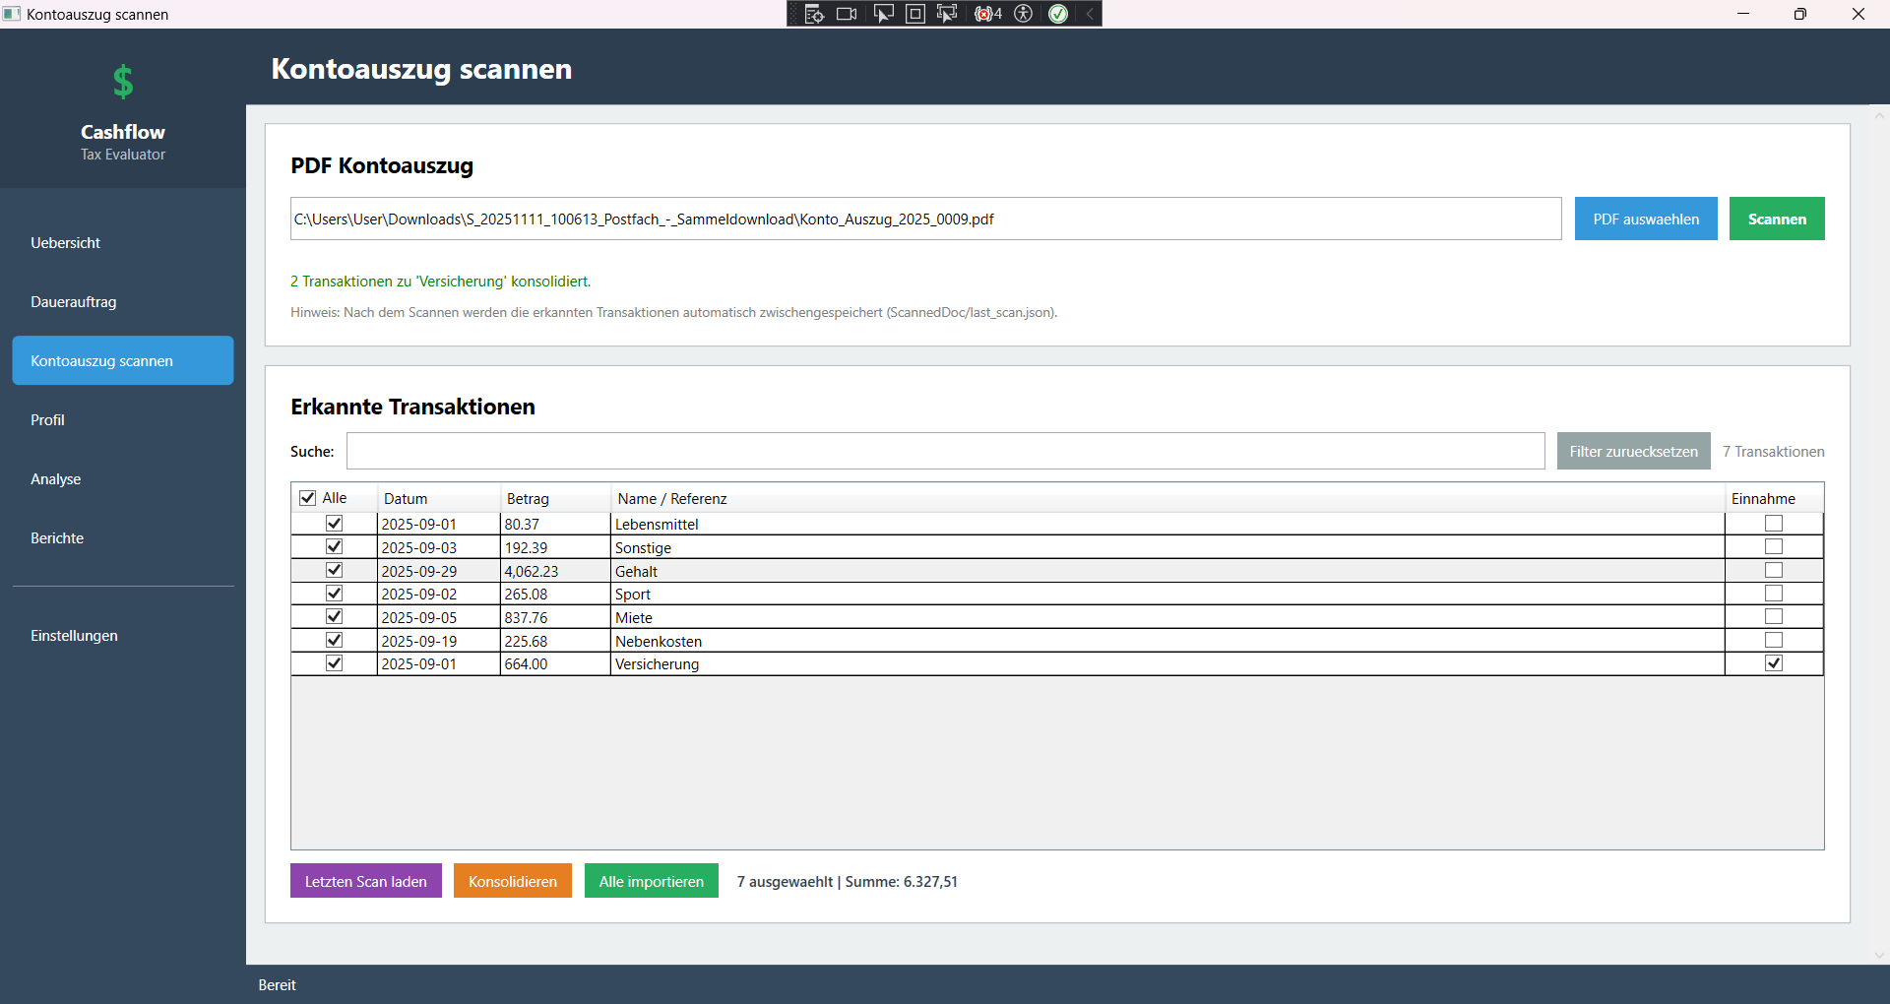Click the green checkmark feedback icon
The image size is (1890, 1004).
tap(1059, 14)
